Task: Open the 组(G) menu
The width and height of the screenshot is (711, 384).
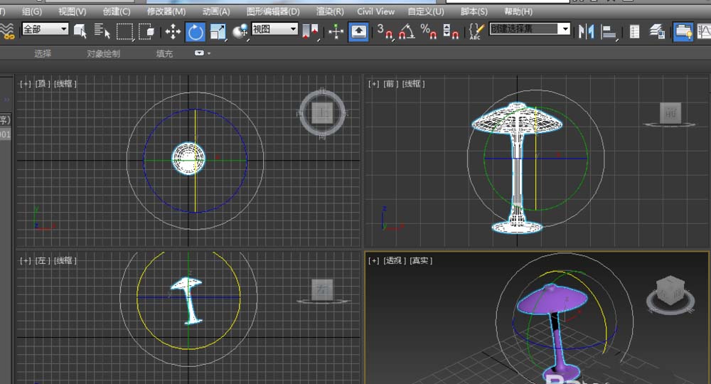Action: pos(32,11)
